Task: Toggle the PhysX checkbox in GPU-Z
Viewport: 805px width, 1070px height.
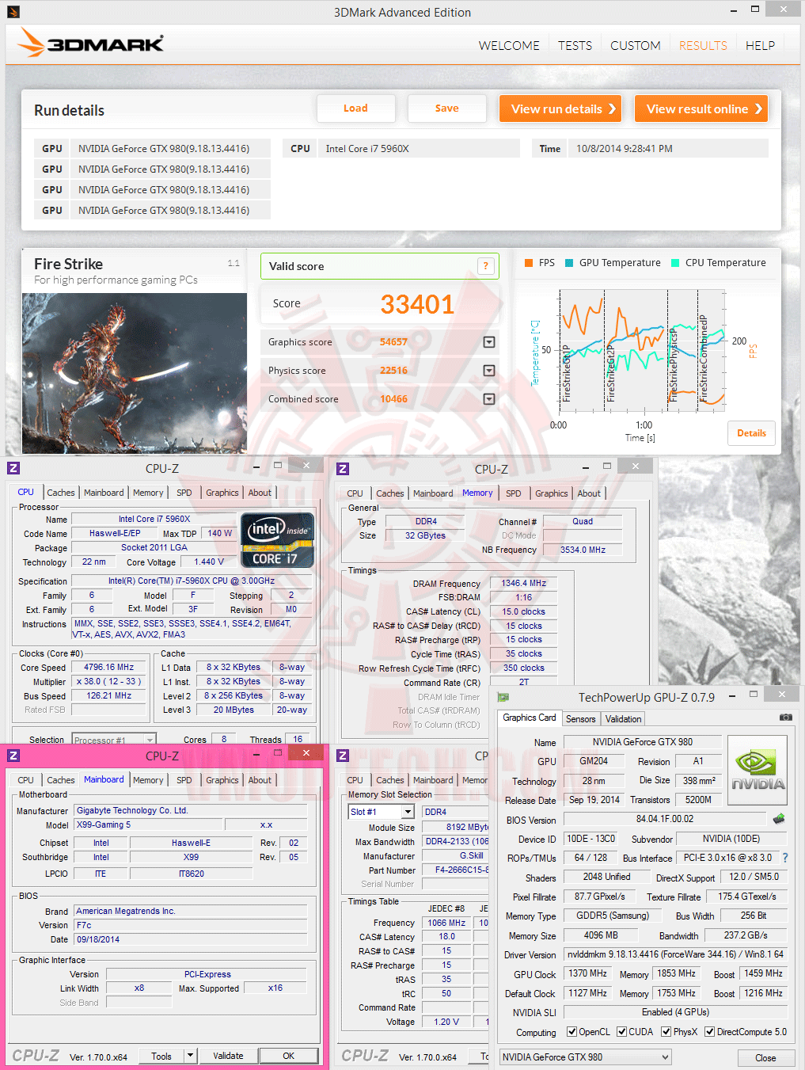Action: pos(666,1032)
